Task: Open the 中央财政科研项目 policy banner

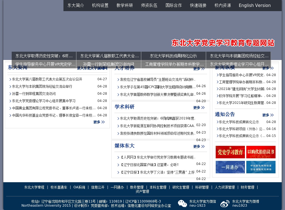Action: (x=261, y=167)
